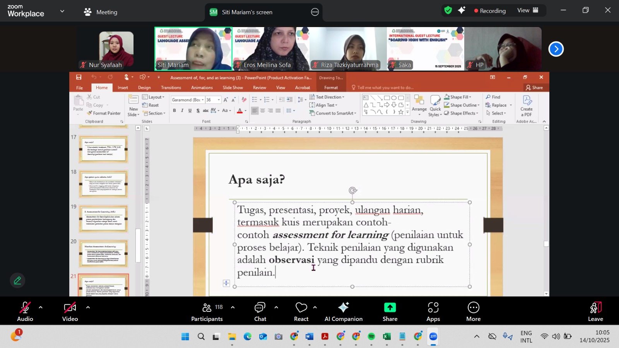Click the More options button

[x=473, y=312]
